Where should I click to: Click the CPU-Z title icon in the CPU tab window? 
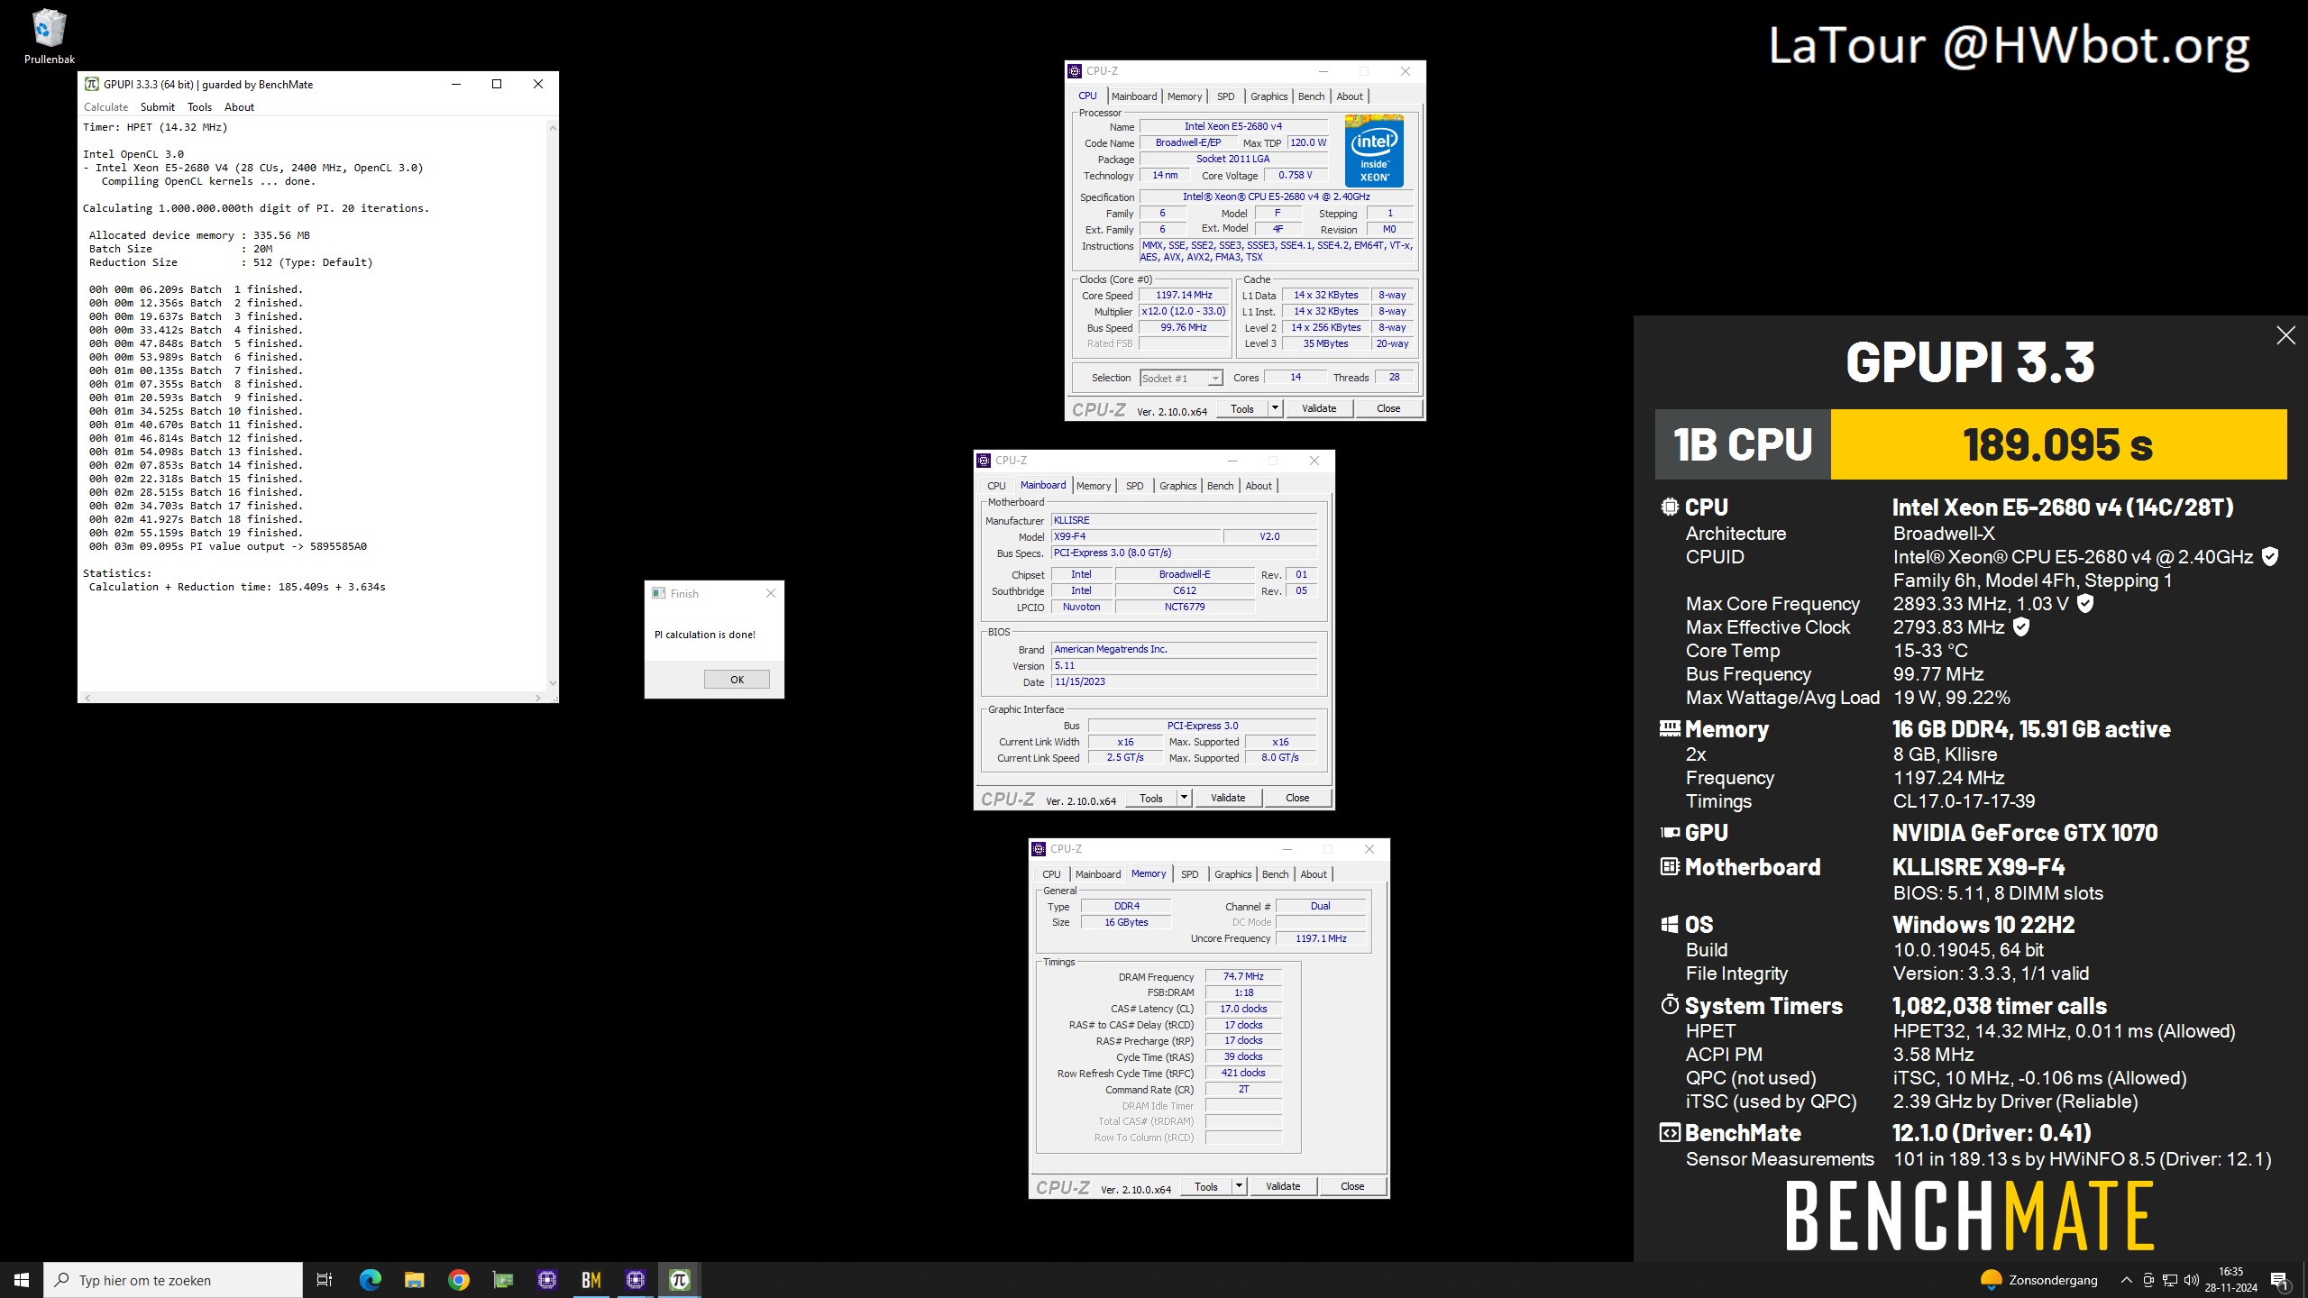tap(1075, 71)
